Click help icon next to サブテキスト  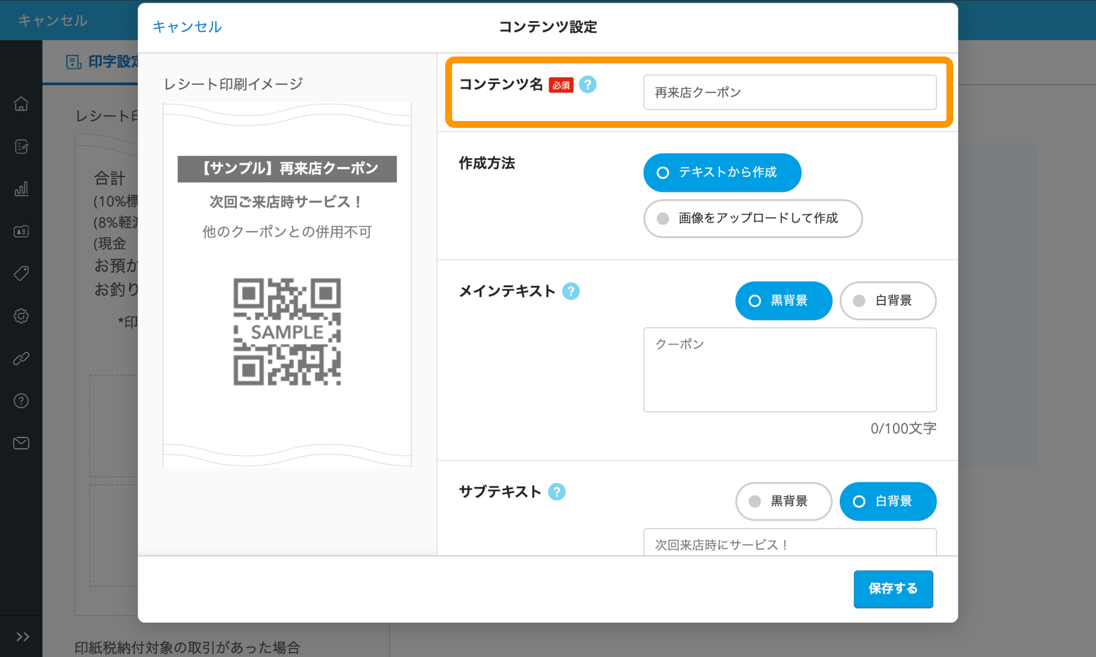click(557, 491)
